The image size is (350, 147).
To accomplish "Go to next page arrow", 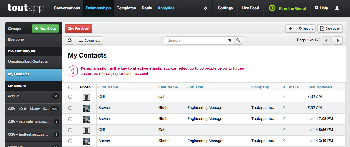I will pyautogui.click(x=338, y=40).
